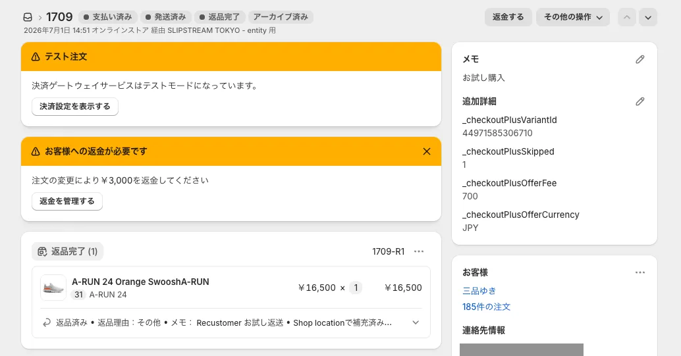This screenshot has width=681, height=356.
Task: Click the _checkoutPlusOfferCurrency value JPY
Action: (x=470, y=228)
